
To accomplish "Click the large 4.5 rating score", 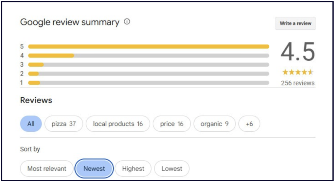I will click(x=298, y=52).
